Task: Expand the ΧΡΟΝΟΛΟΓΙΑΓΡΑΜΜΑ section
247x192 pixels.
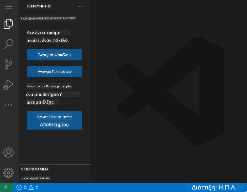Action: [x=36, y=178]
